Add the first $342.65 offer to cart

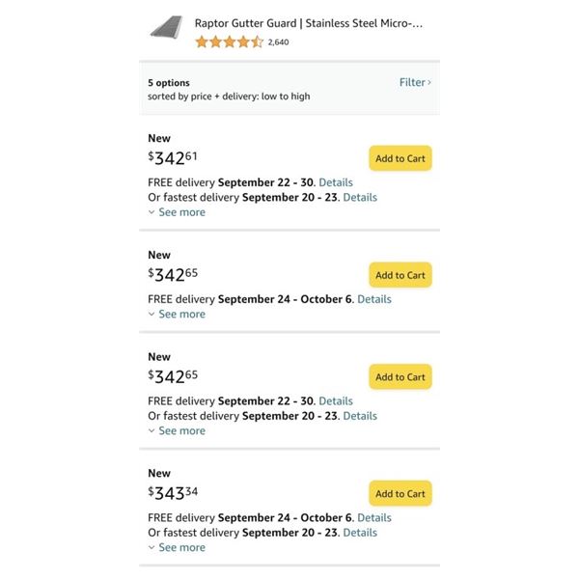[400, 275]
